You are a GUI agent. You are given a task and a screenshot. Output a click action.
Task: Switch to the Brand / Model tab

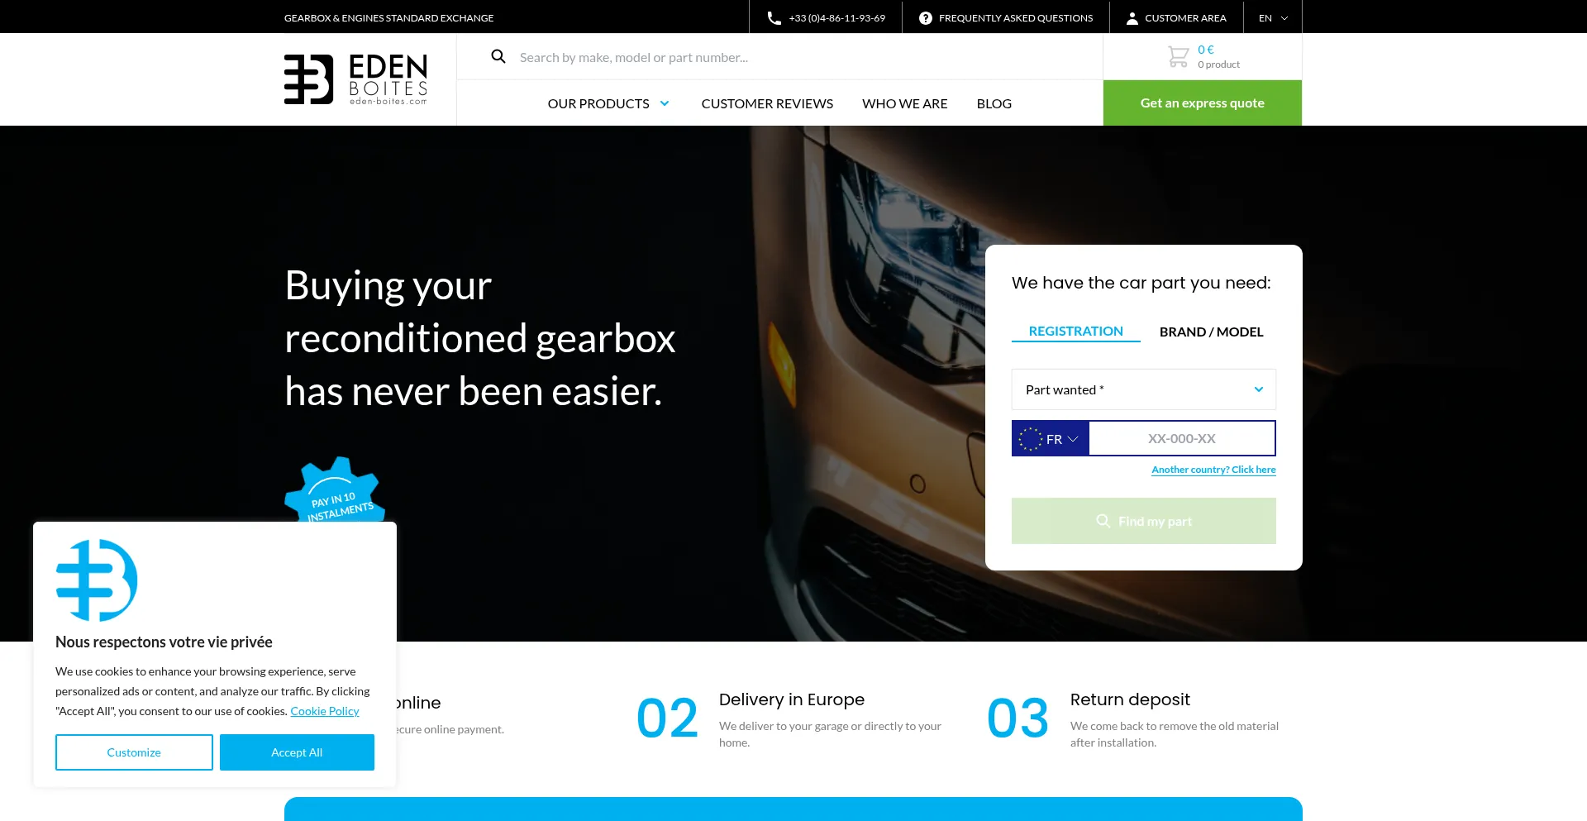pyautogui.click(x=1211, y=332)
